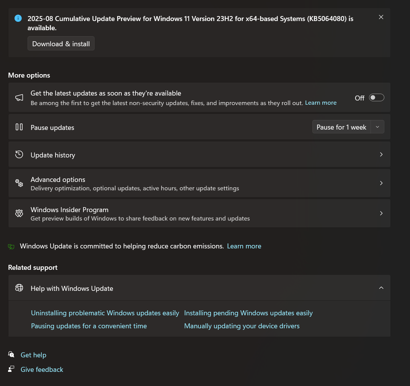Viewport: 410px width, 386px height.
Task: Collapse the Help with Windows Update section
Action: 381,288
